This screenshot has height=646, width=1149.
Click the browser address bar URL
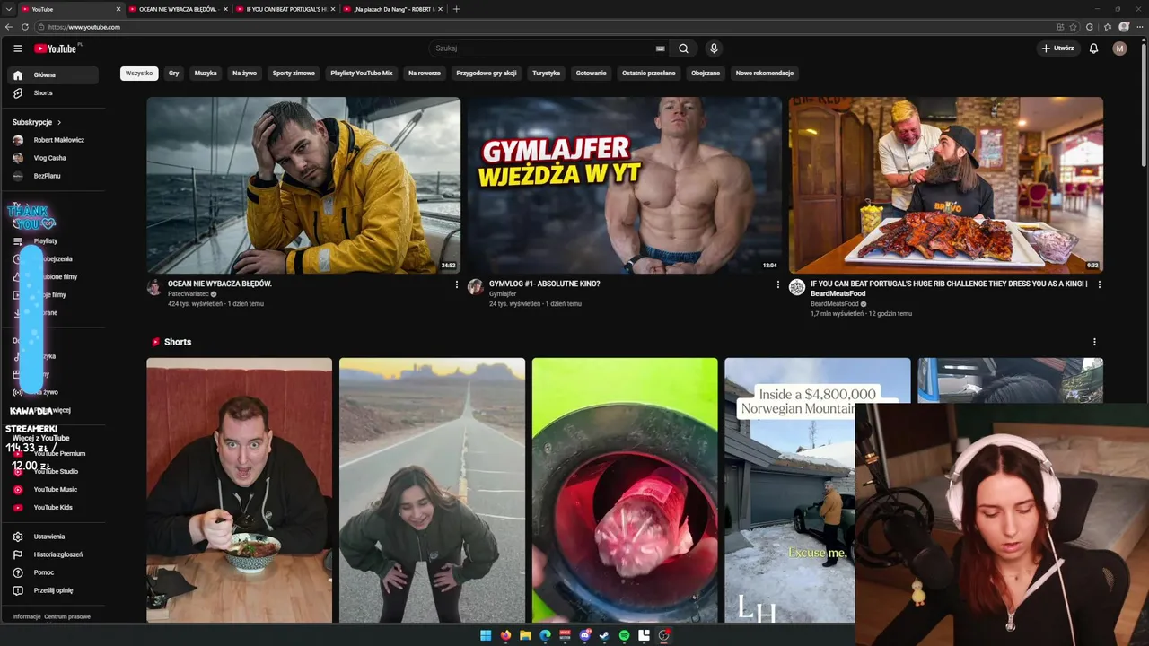[x=84, y=27]
